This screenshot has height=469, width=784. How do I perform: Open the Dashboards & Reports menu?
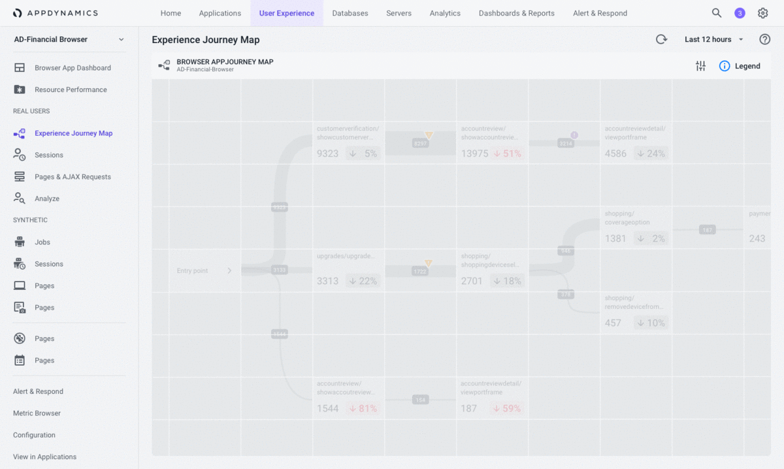[517, 12]
